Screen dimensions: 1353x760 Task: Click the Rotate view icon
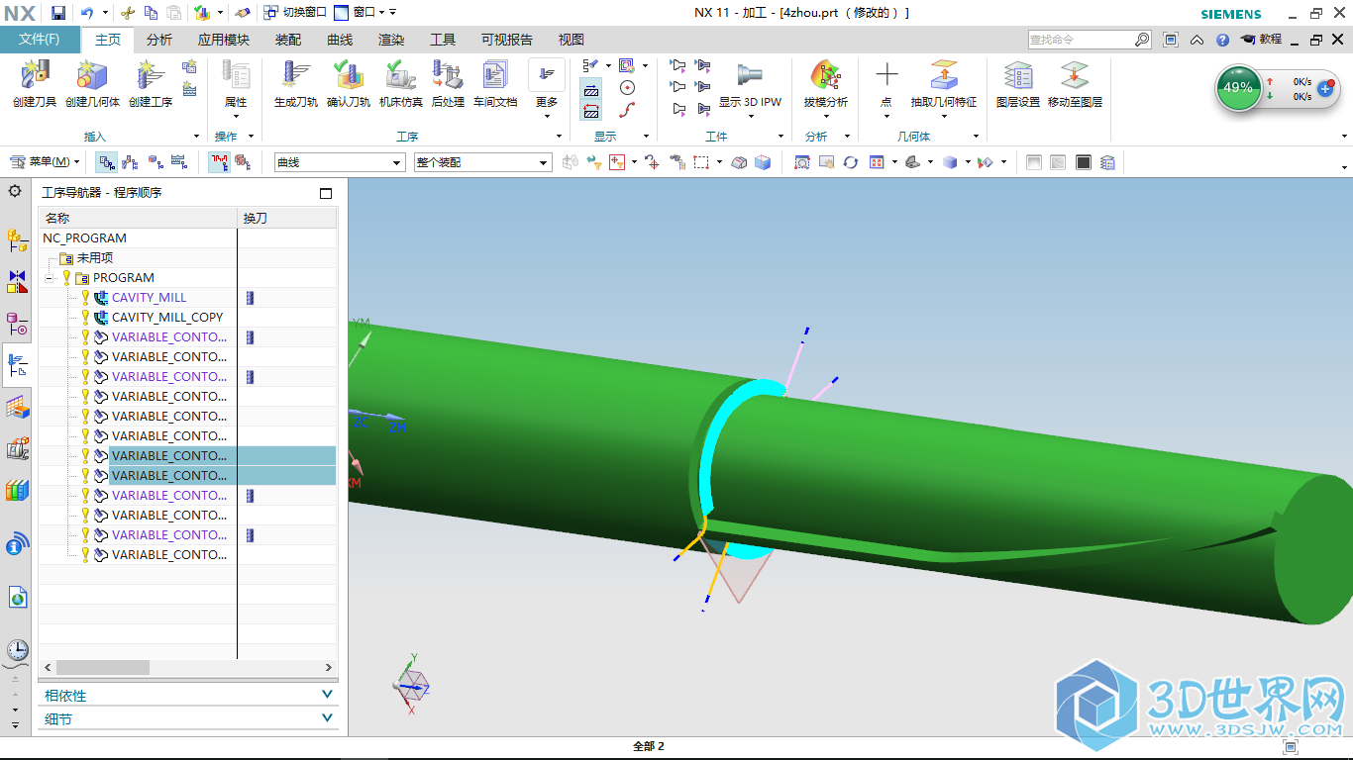click(851, 162)
